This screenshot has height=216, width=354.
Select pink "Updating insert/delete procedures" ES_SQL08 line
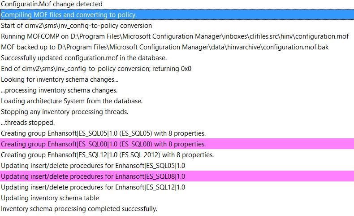tap(93, 176)
